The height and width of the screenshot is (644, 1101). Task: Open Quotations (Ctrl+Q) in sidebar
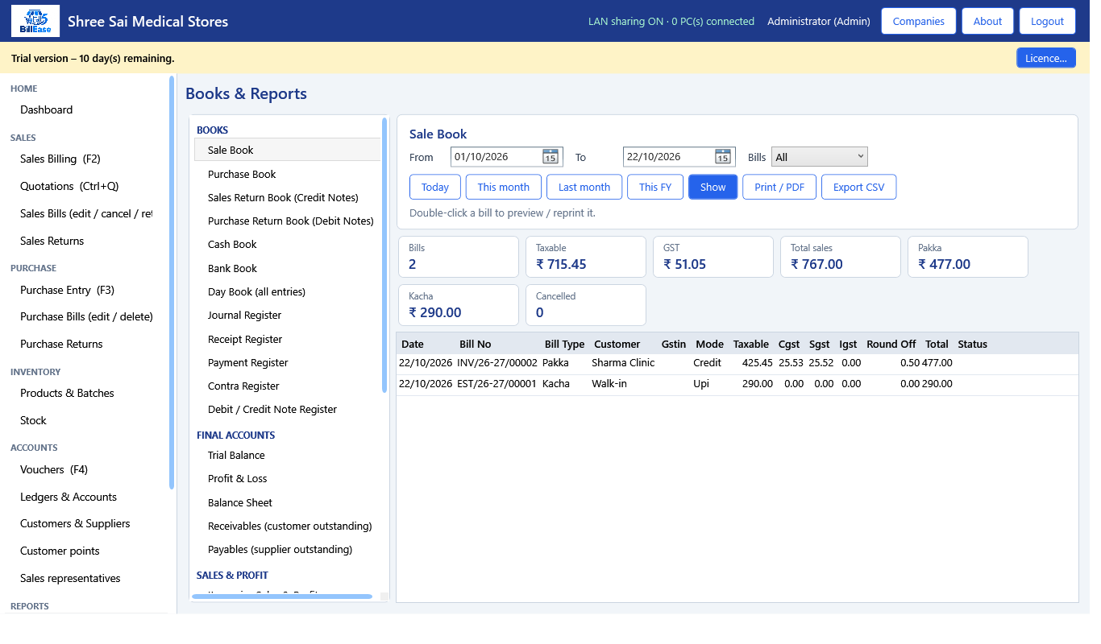(x=69, y=186)
